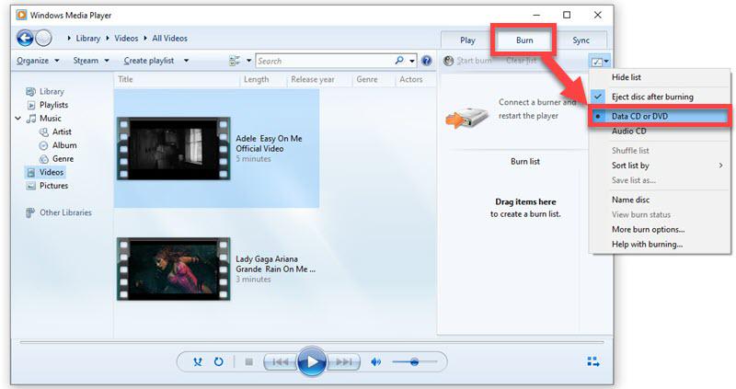Image resolution: width=736 pixels, height=389 pixels.
Task: Click in the Search input field
Action: tap(326, 61)
